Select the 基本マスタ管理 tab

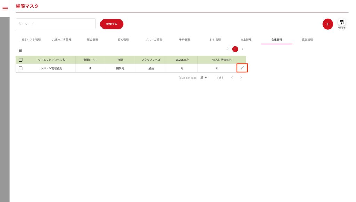pyautogui.click(x=31, y=40)
